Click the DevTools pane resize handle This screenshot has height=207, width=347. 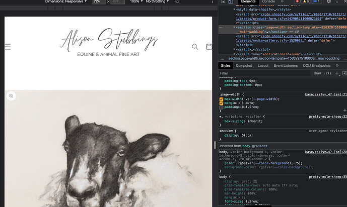tap(215, 145)
